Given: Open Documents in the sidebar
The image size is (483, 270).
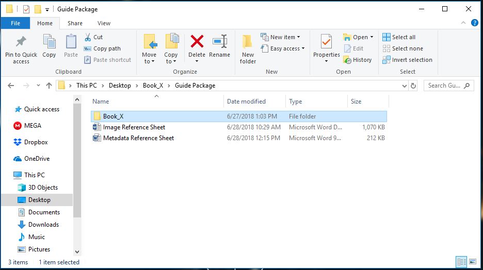Looking at the screenshot, I should pyautogui.click(x=39, y=212).
